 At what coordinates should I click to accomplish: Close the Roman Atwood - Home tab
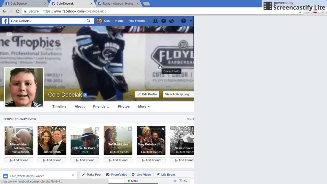tap(138, 4)
